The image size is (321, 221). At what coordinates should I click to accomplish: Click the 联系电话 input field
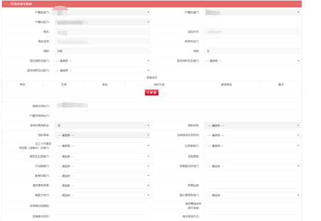(x=252, y=41)
